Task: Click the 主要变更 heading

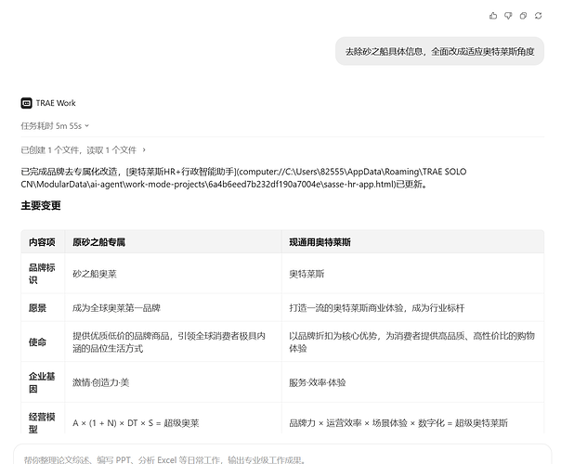Action: [x=41, y=205]
